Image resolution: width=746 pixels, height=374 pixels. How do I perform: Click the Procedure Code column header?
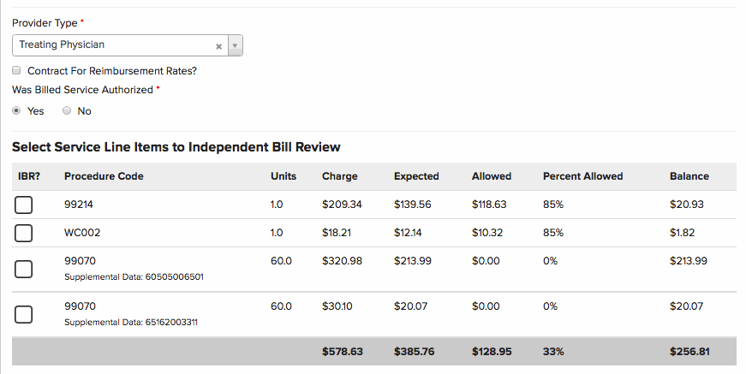(x=104, y=176)
